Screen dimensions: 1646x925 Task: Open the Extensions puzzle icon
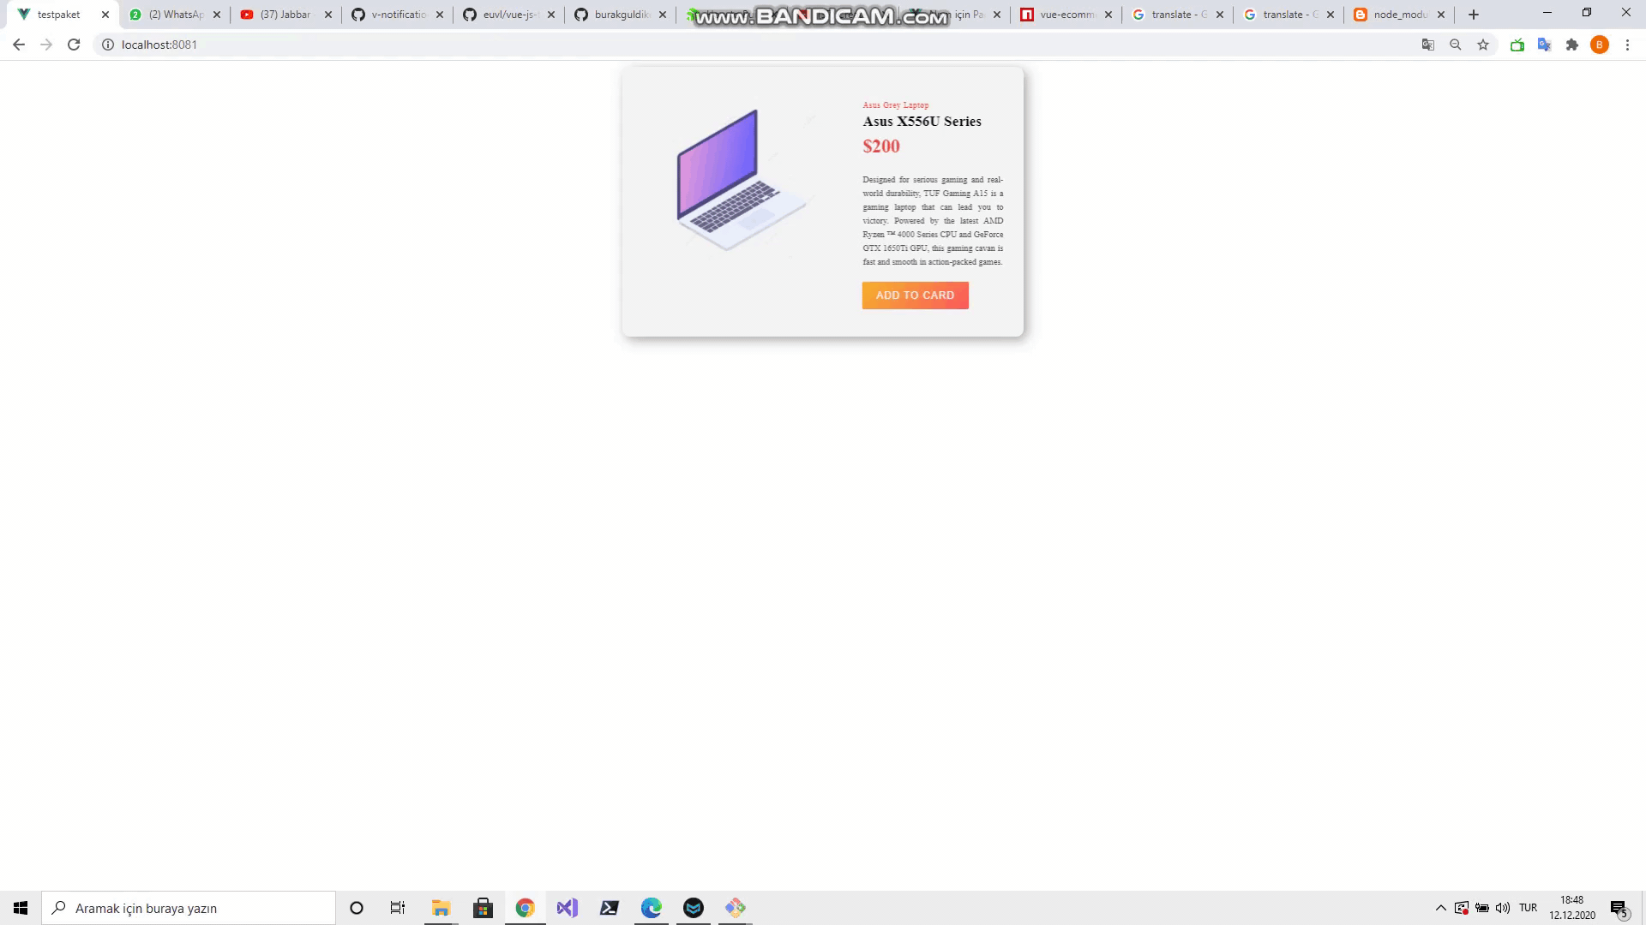pos(1572,45)
